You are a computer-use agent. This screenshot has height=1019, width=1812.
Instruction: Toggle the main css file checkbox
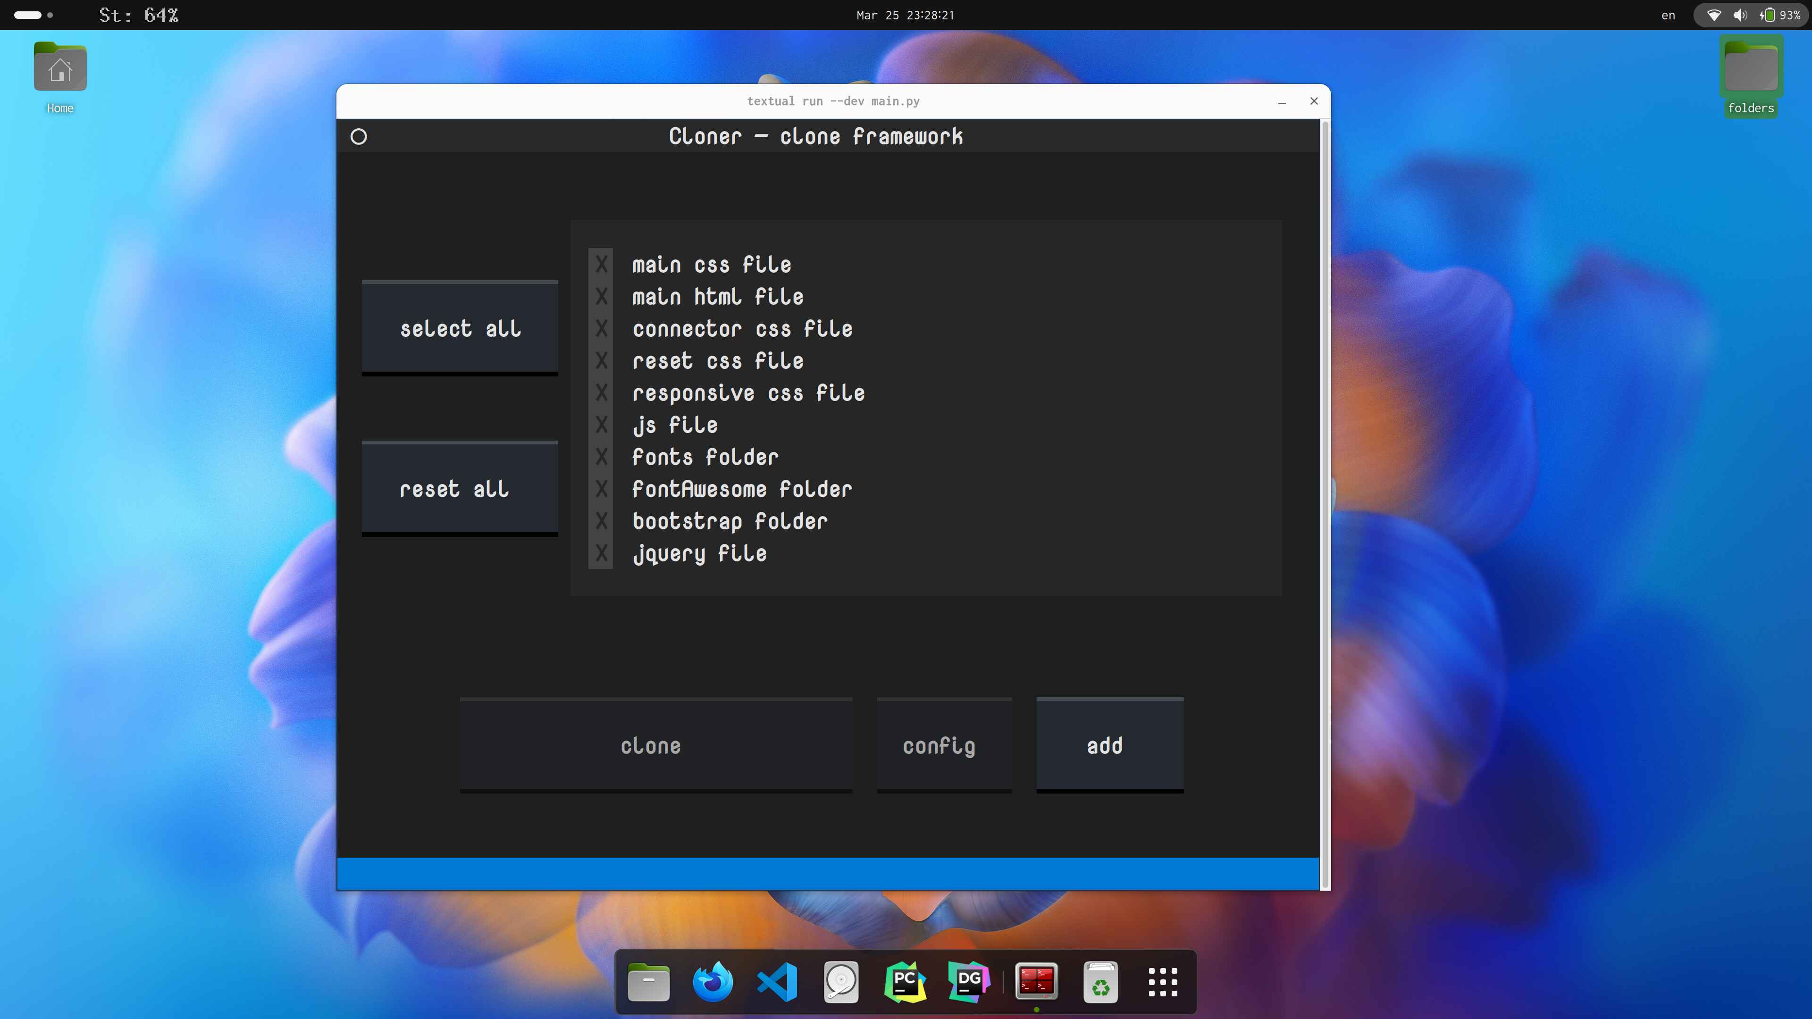click(602, 264)
